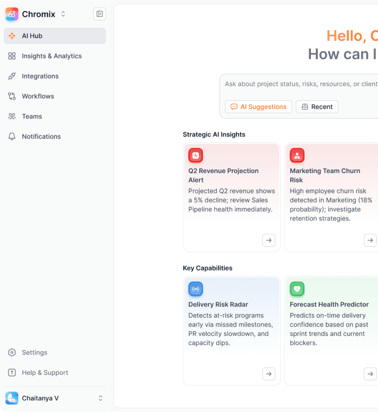Click the Forecast Health Predictor shield icon
The height and width of the screenshot is (412, 378).
(x=297, y=289)
